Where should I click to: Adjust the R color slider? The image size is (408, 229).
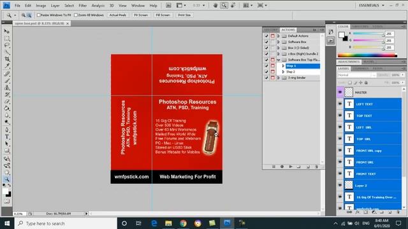[x=368, y=34]
